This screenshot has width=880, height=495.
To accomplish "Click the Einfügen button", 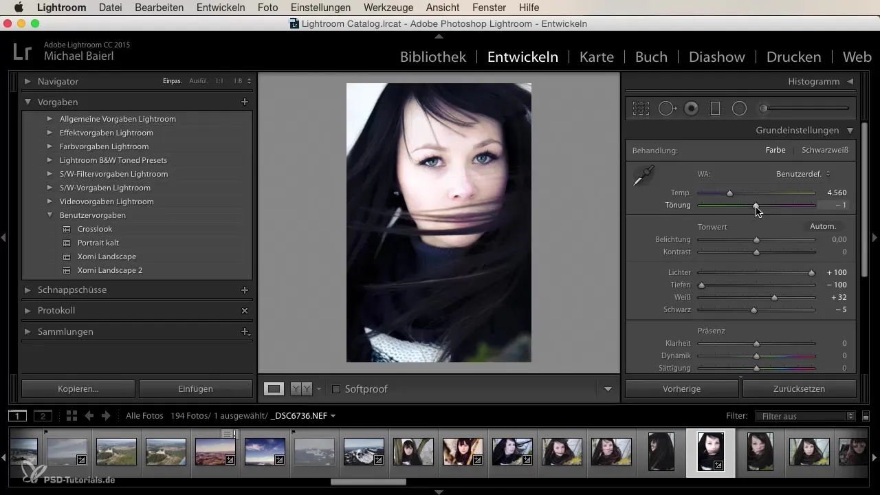I will [x=196, y=388].
